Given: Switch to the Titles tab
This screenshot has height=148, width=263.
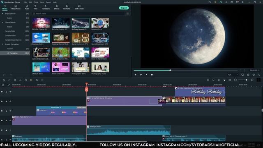Looking at the screenshot, I should click(x=35, y=7).
